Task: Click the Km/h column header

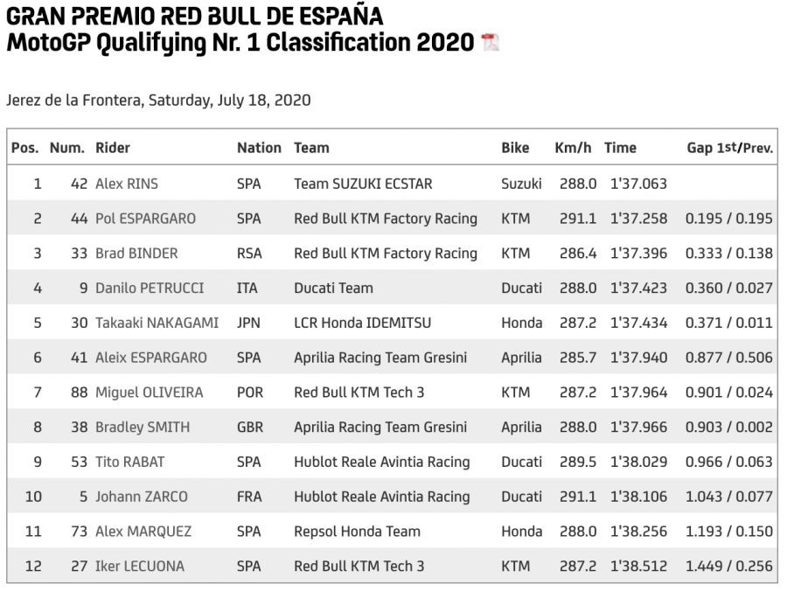Action: (x=574, y=148)
